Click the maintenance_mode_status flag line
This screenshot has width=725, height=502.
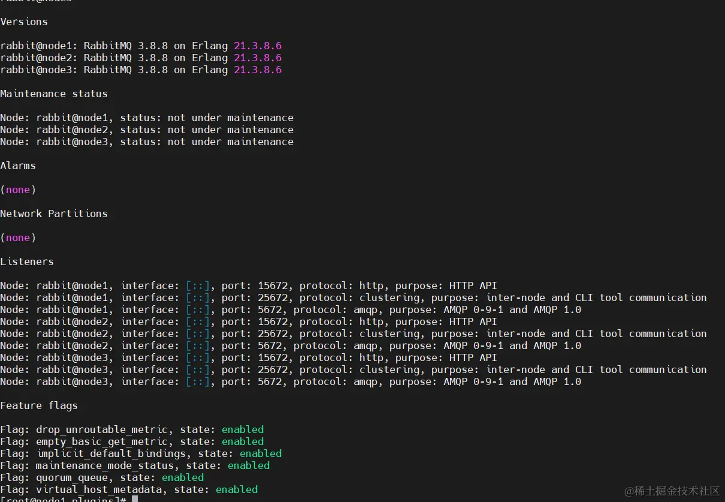pyautogui.click(x=135, y=465)
